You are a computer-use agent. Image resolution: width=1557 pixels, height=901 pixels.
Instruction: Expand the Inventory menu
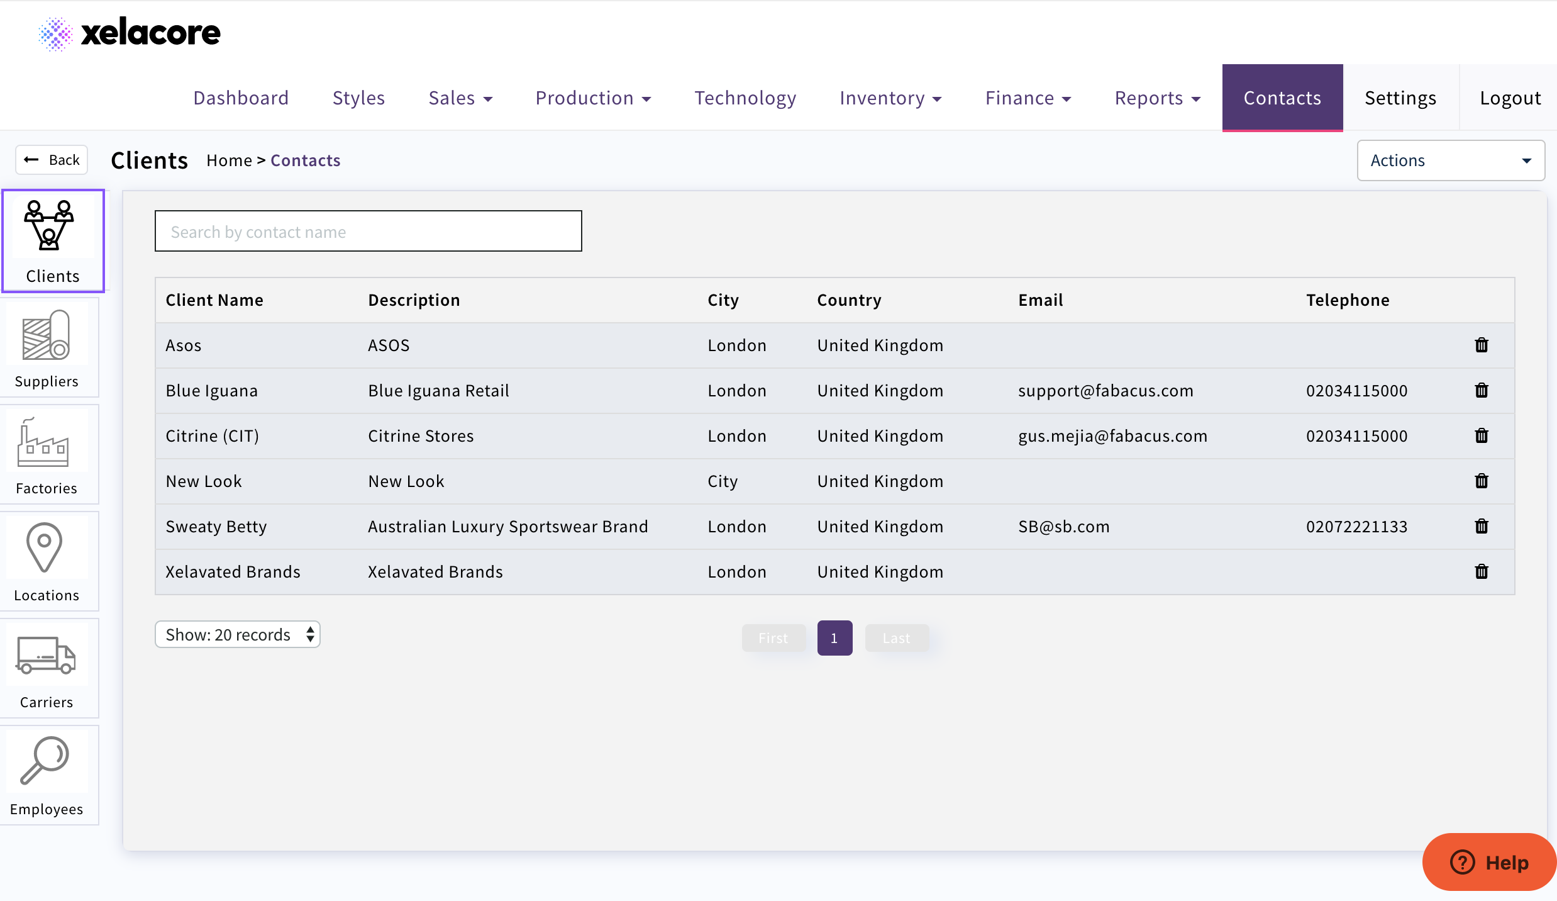tap(890, 98)
